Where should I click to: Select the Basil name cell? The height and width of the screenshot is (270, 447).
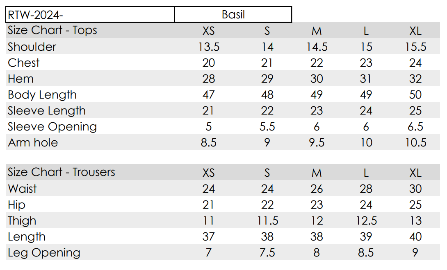(233, 14)
